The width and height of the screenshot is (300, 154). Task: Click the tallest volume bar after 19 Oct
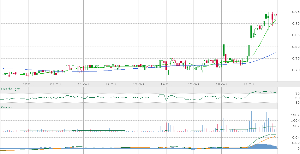(251, 121)
